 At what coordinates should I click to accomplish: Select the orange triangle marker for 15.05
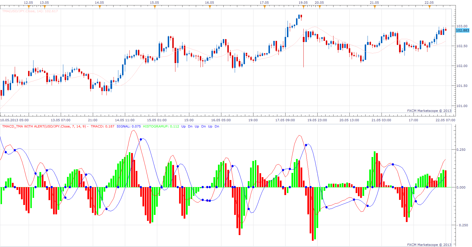tap(155, 7)
